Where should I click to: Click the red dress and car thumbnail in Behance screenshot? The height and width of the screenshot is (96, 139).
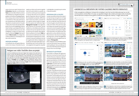click(x=78, y=25)
